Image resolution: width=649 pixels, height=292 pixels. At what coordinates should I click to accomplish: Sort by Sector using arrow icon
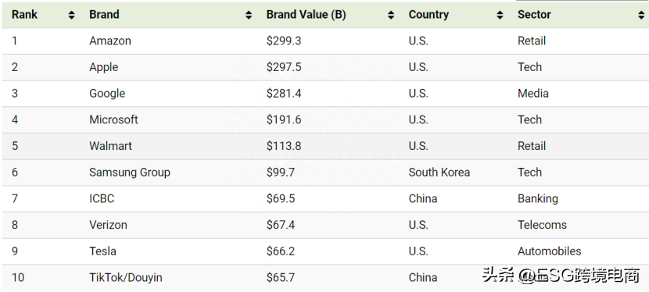pos(641,16)
